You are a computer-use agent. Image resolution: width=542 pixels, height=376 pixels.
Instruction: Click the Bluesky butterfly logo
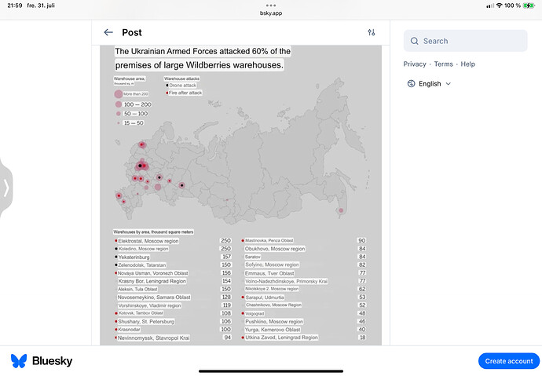(x=19, y=361)
